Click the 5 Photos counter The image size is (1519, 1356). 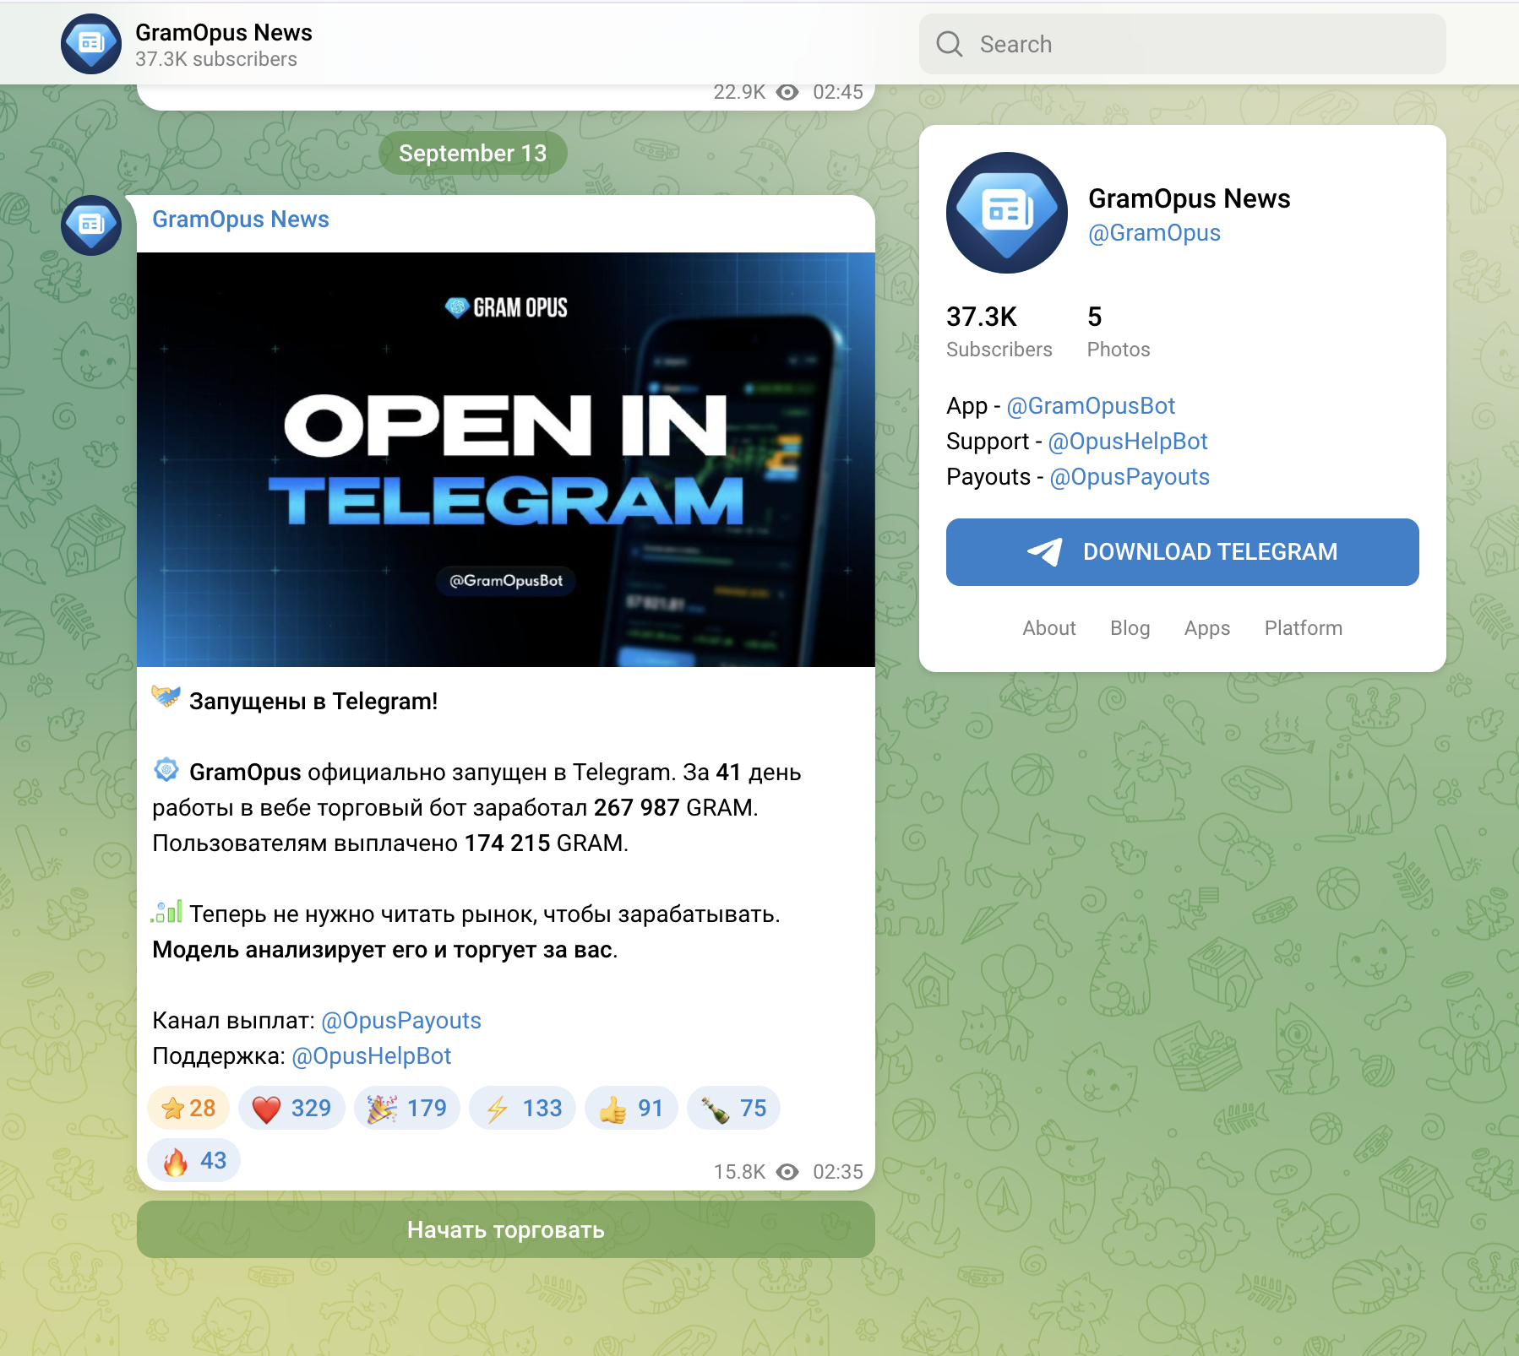tap(1119, 332)
